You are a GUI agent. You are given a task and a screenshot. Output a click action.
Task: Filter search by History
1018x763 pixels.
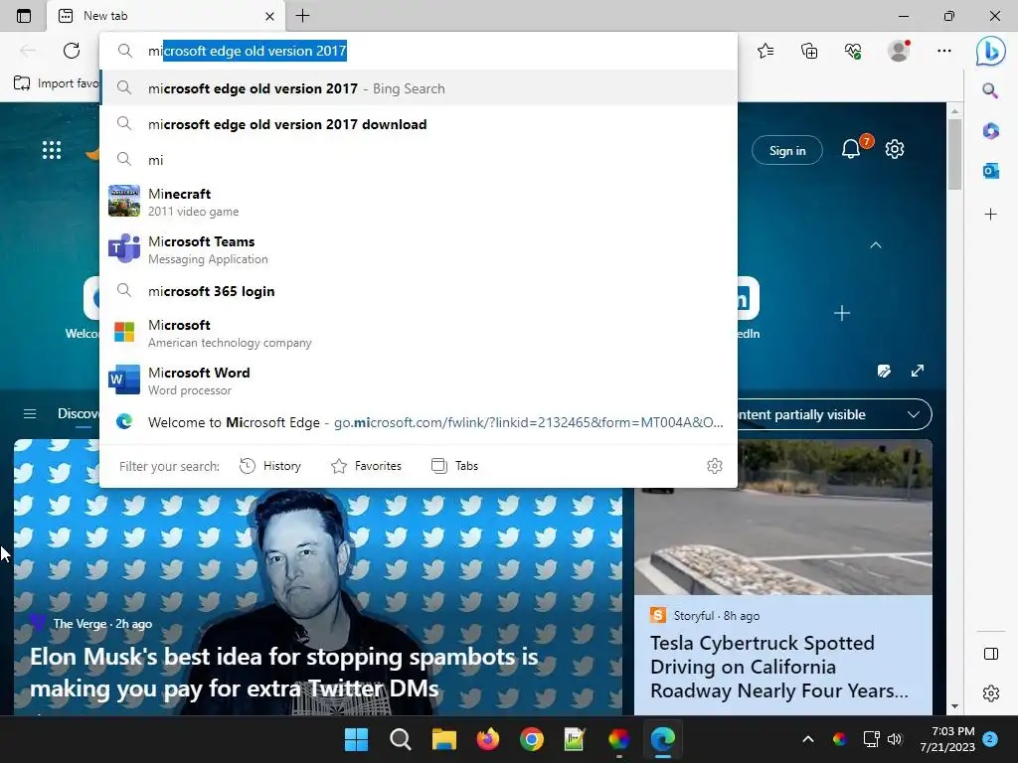tap(270, 466)
